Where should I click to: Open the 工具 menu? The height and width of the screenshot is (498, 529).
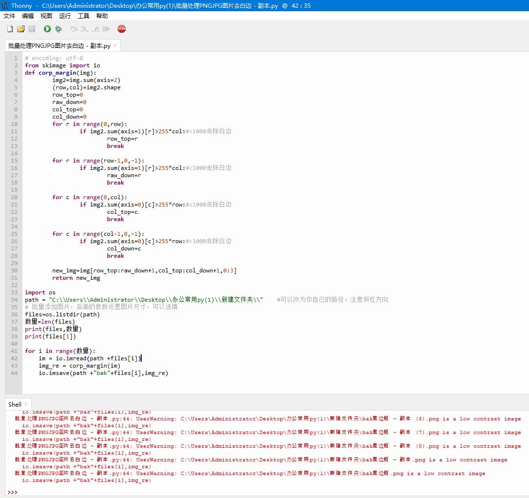click(x=83, y=16)
